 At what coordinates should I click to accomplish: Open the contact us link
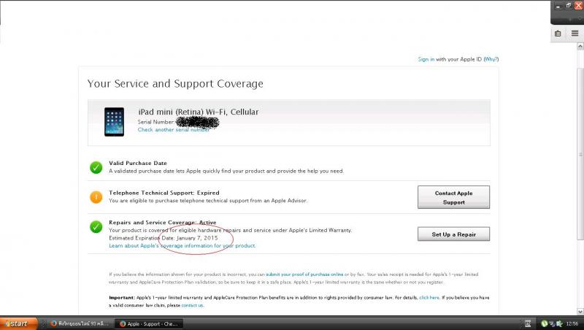point(192,305)
